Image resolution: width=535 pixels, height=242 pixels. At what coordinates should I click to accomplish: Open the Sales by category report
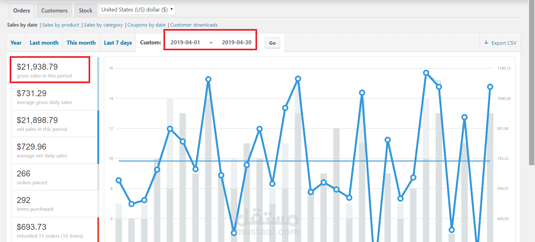tap(103, 25)
